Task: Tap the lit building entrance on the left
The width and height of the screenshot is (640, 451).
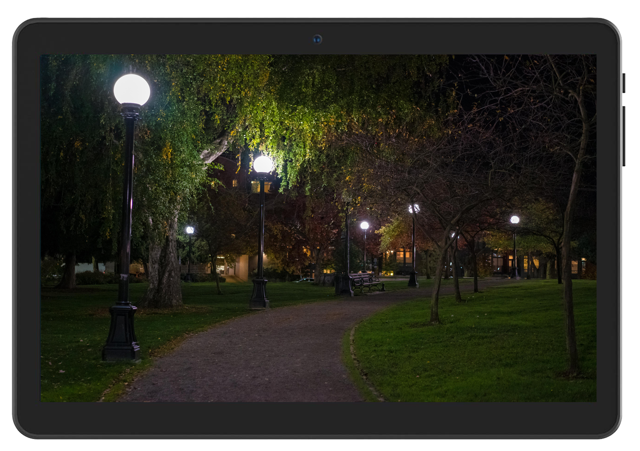Action: 222,267
